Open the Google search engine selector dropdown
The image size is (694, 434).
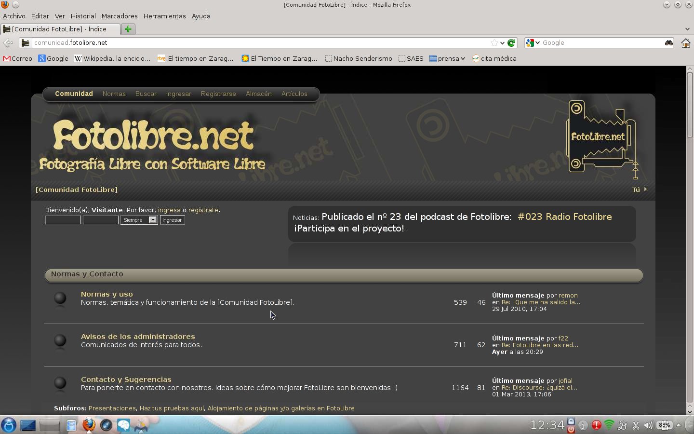(533, 43)
